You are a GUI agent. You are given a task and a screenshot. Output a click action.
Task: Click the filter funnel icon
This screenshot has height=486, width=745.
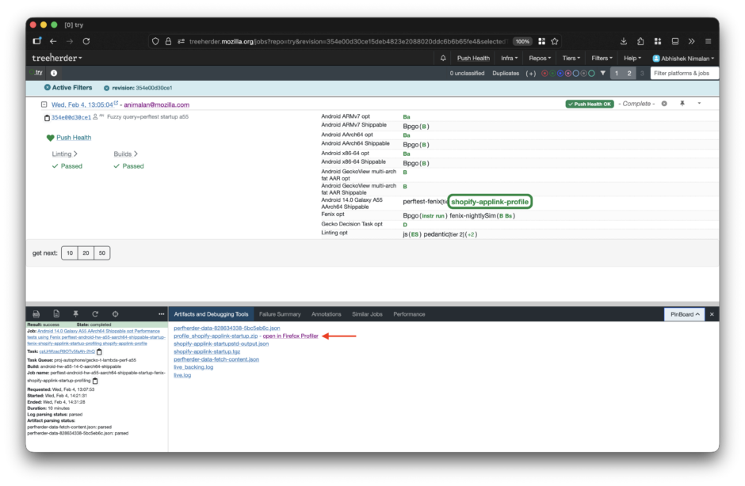pyautogui.click(x=602, y=73)
